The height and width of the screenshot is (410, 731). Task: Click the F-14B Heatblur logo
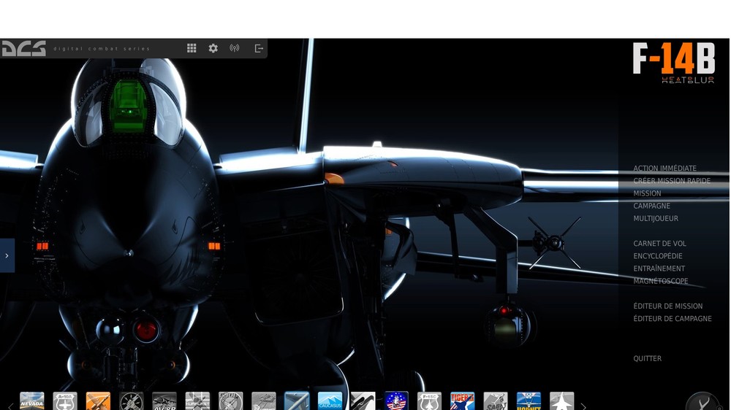tap(674, 63)
